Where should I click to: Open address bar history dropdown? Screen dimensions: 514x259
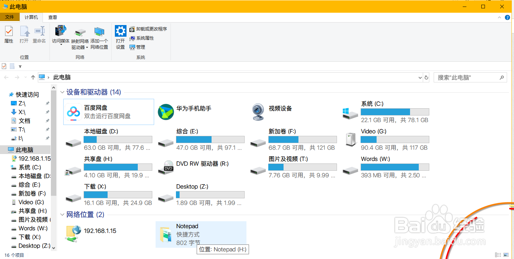coord(421,77)
